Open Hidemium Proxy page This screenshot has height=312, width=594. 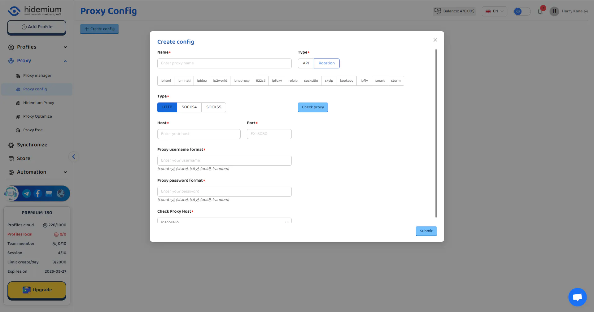pyautogui.click(x=38, y=103)
